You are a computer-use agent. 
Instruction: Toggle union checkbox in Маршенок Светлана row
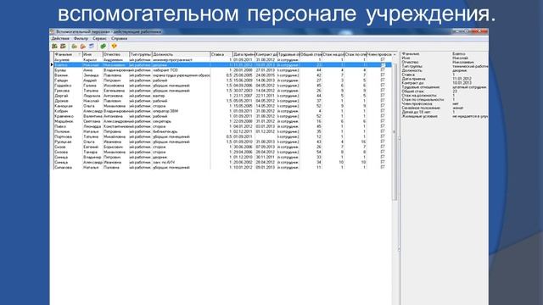tap(383, 121)
